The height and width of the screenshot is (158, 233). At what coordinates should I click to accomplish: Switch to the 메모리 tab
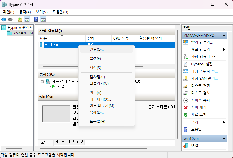[x=60, y=142]
